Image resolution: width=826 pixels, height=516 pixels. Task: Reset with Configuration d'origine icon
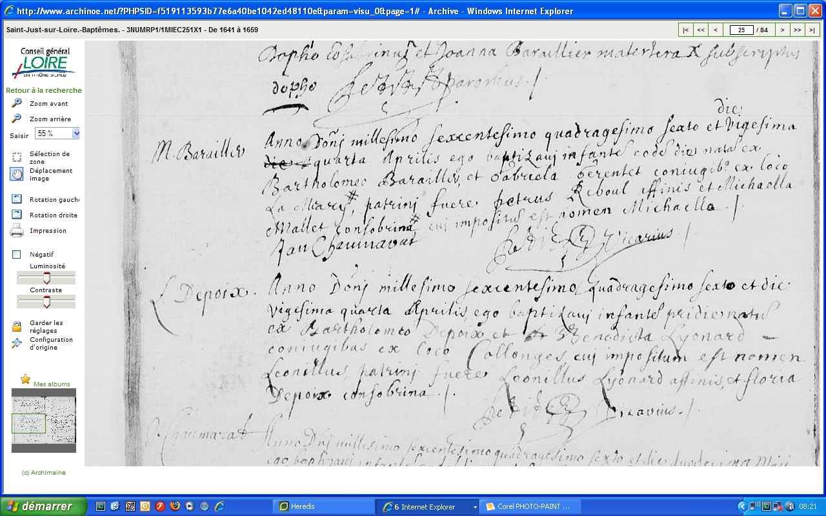[17, 343]
